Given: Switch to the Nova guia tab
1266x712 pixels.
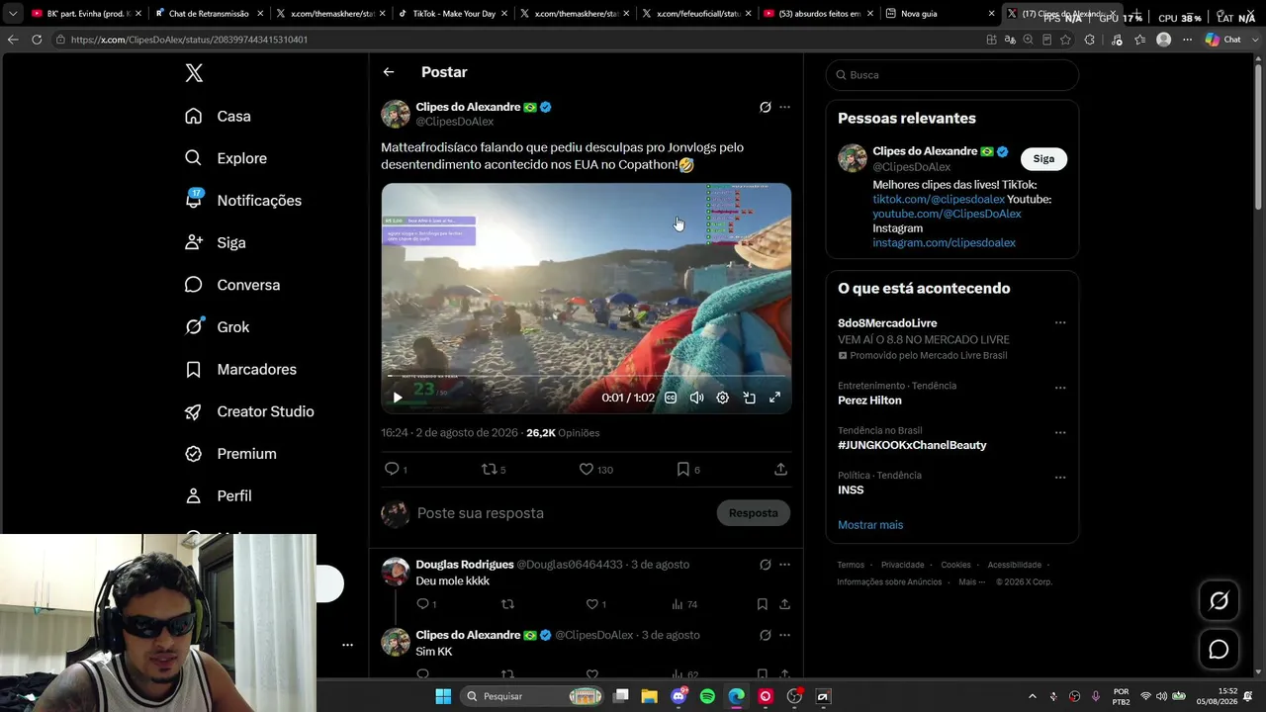Looking at the screenshot, I should (x=941, y=14).
